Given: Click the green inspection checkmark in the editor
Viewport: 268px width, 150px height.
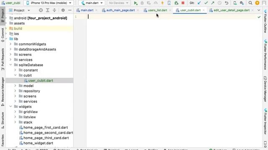Looking at the screenshot, I should pos(259,17).
